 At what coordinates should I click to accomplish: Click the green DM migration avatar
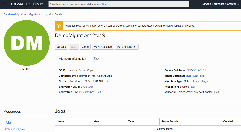(27, 43)
